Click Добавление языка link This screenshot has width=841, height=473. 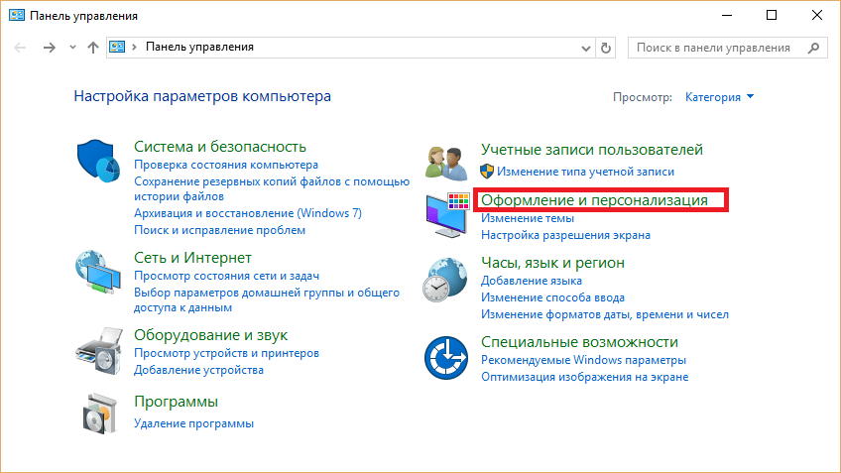[531, 281]
